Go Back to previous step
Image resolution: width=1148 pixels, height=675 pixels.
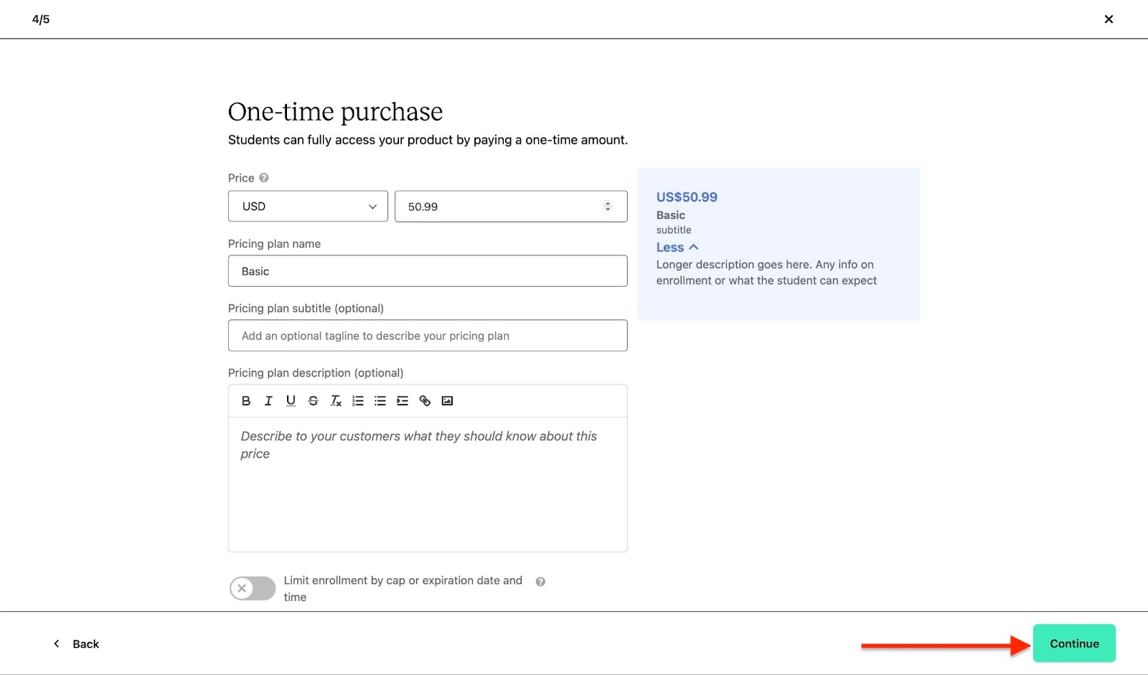[x=77, y=644]
